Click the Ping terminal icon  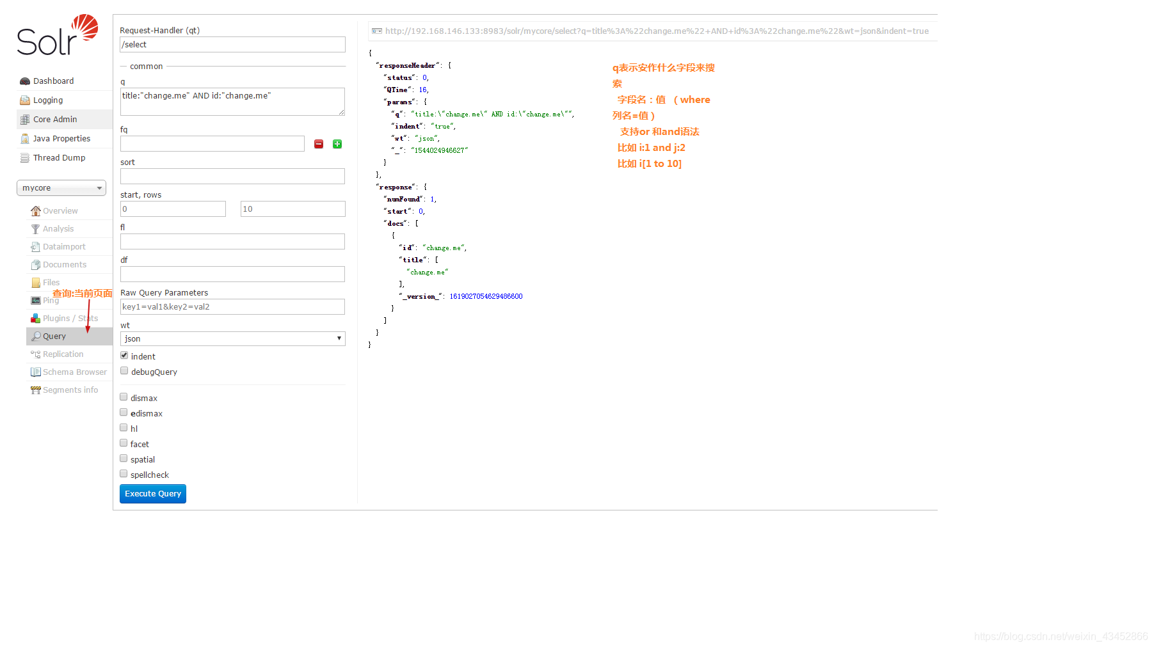[x=36, y=301]
